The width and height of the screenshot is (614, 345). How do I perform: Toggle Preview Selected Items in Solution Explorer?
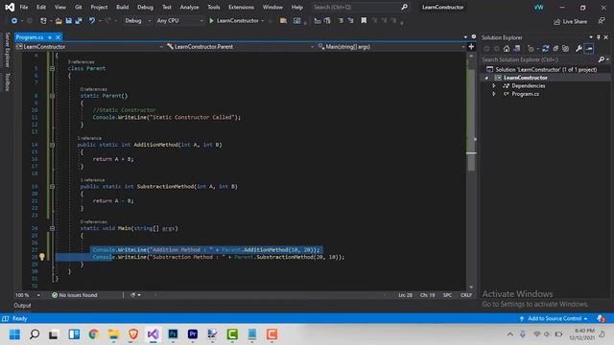click(x=589, y=49)
